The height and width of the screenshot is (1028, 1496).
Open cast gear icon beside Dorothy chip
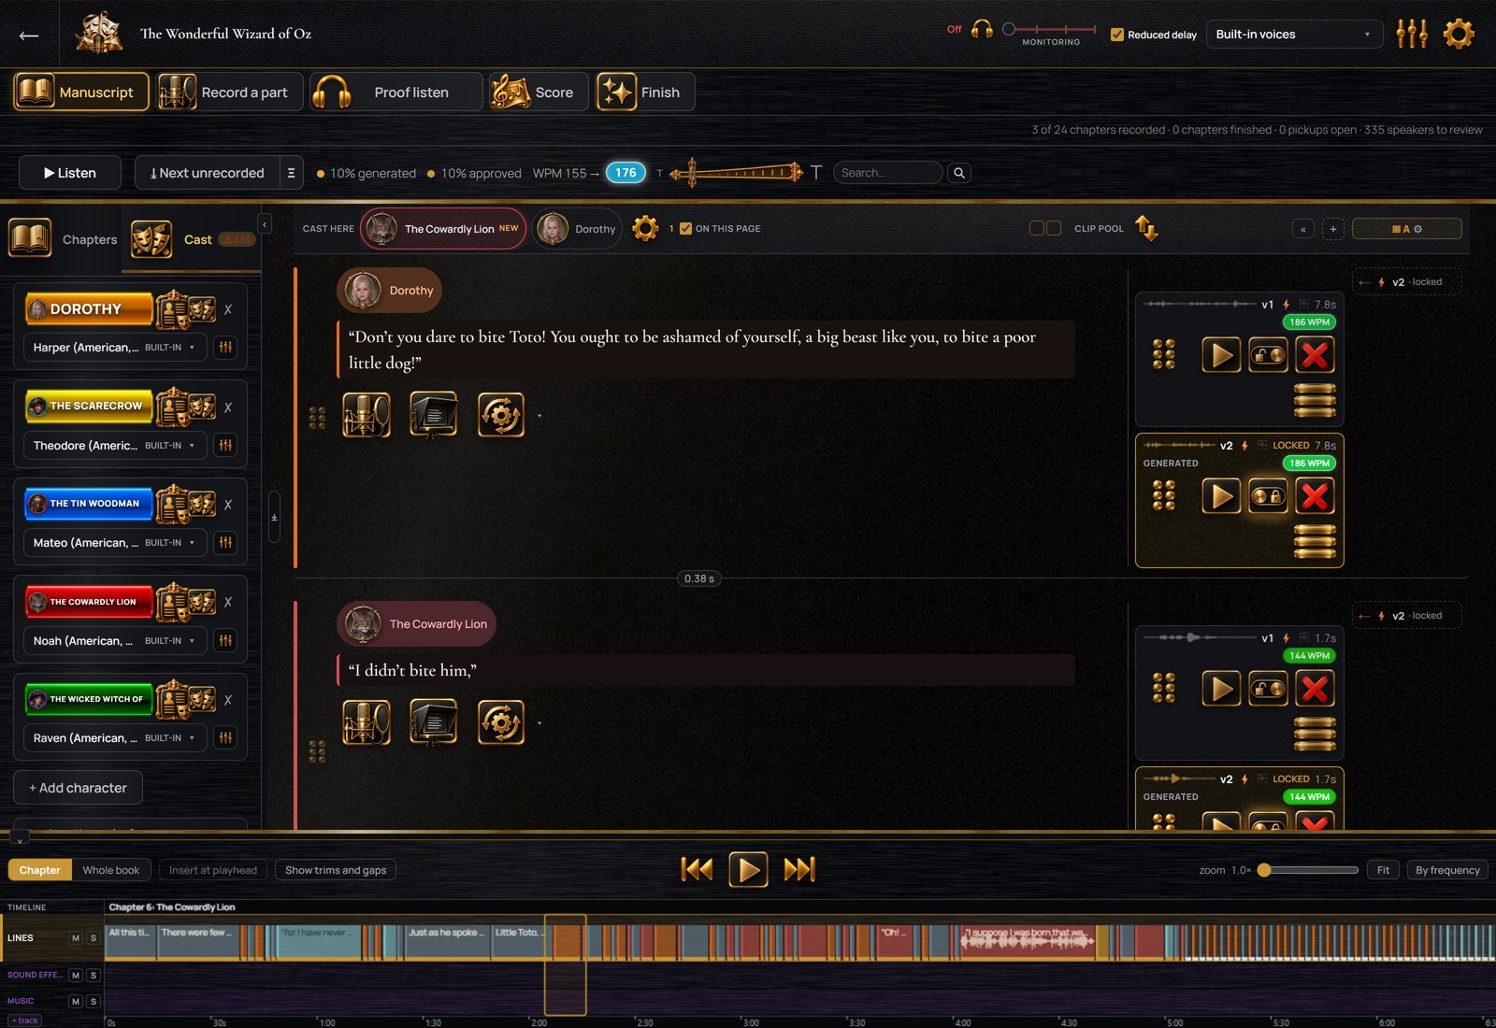pyautogui.click(x=645, y=228)
